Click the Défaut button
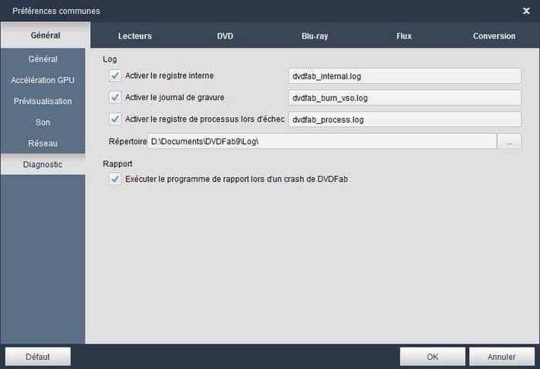 click(38, 357)
